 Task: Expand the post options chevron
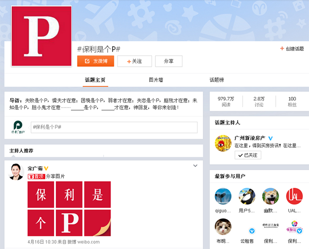tap(195, 166)
